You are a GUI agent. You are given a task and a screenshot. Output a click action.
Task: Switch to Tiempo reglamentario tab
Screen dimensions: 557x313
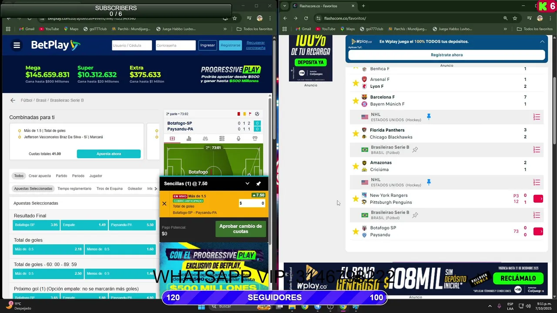pyautogui.click(x=74, y=189)
